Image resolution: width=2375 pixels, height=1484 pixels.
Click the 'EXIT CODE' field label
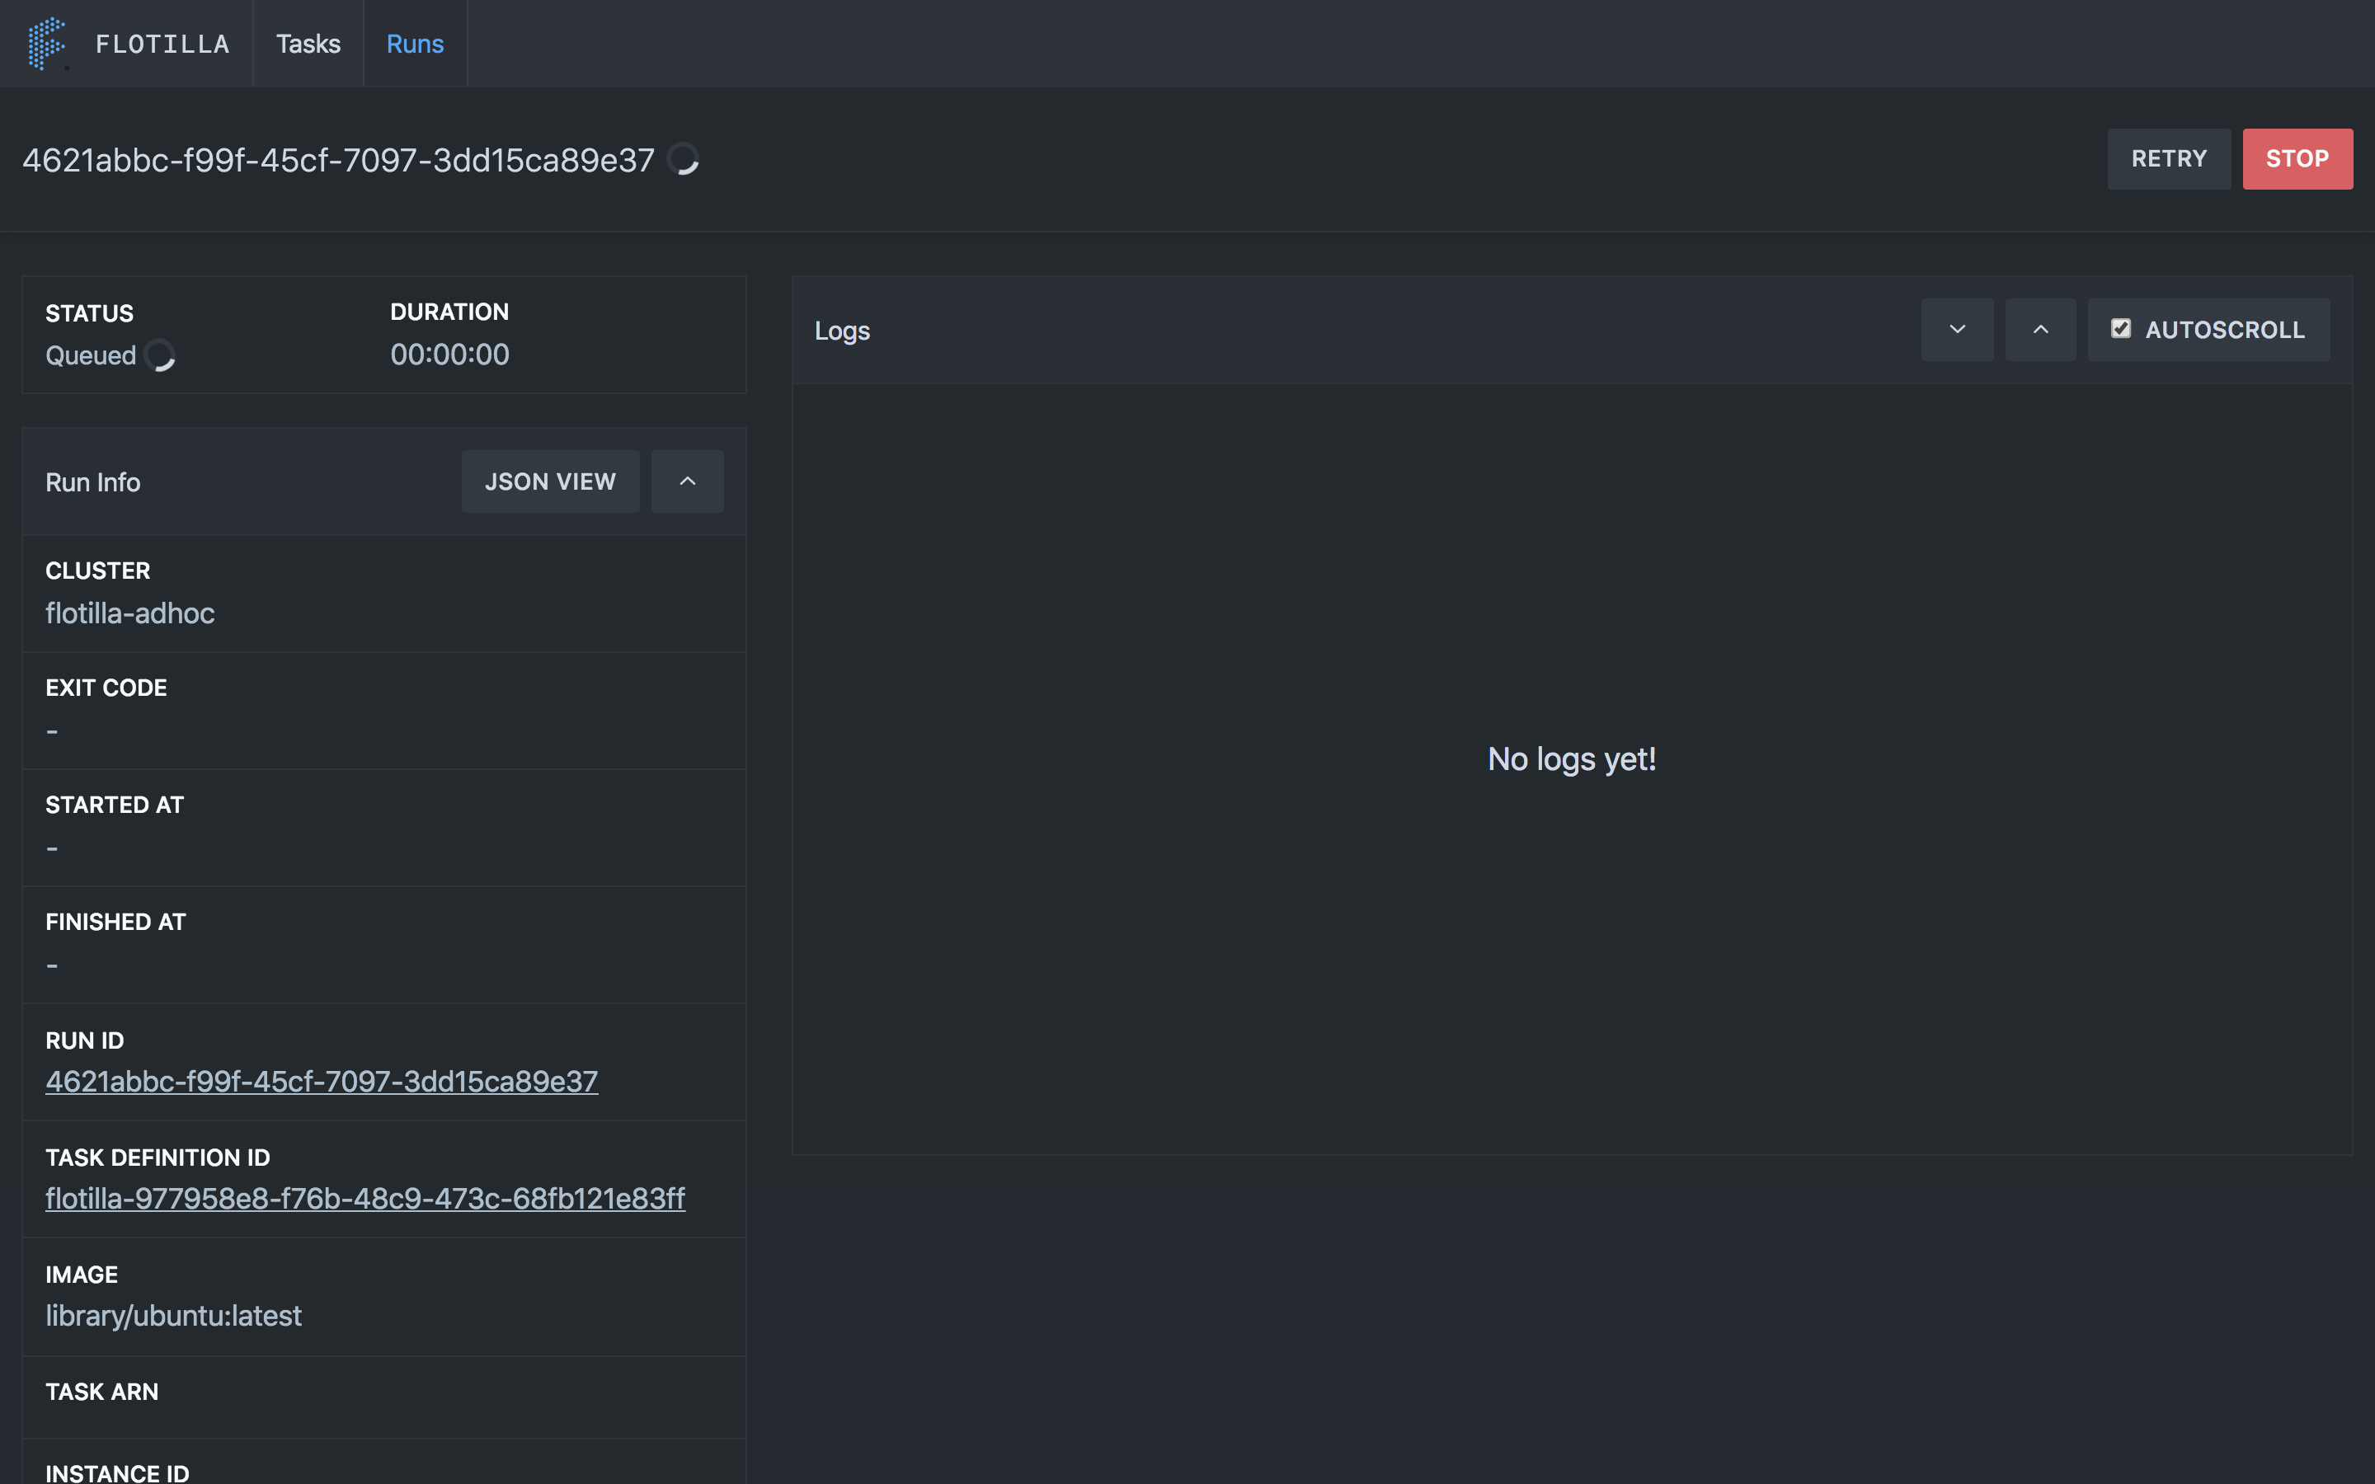coord(106,688)
